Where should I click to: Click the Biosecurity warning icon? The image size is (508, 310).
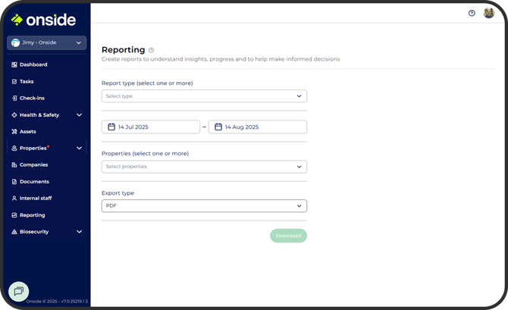[14, 232]
